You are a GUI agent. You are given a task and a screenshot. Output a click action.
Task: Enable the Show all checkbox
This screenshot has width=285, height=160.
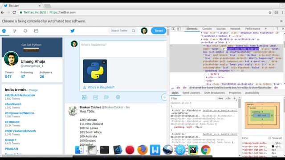[x=270, y=138]
